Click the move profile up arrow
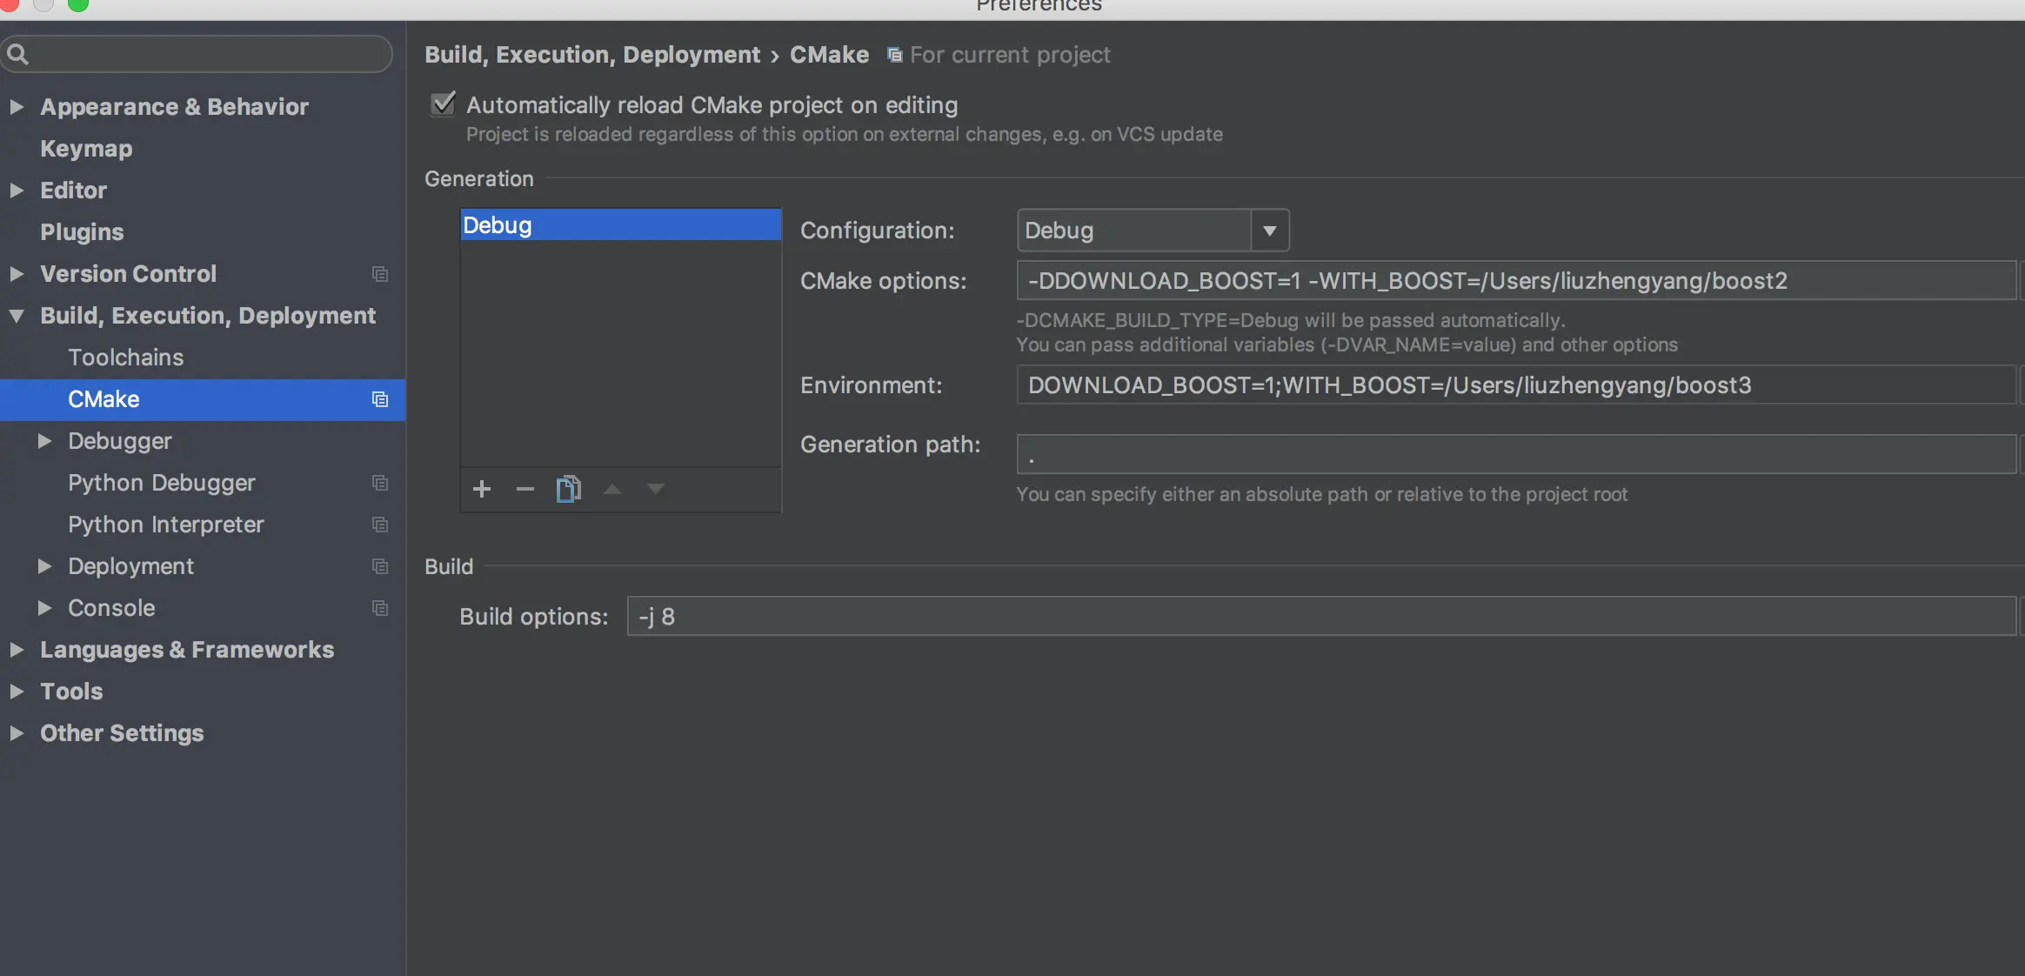This screenshot has width=2025, height=976. click(x=612, y=489)
